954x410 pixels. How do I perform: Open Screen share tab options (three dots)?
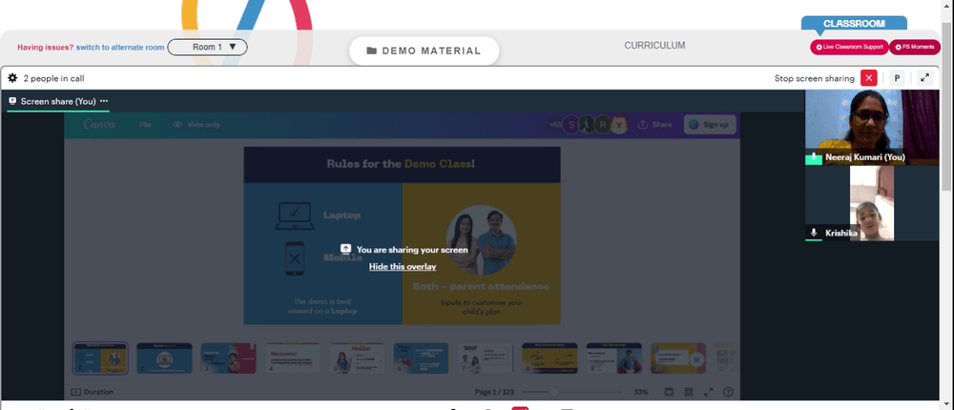click(x=104, y=101)
